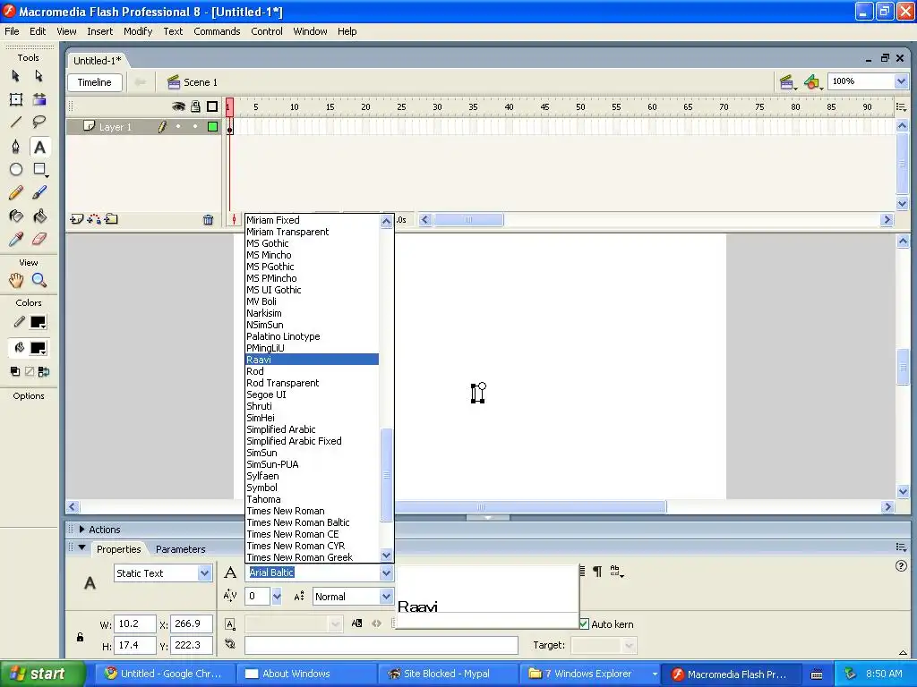The width and height of the screenshot is (917, 687).
Task: Open the font name dropdown arrow
Action: tap(386, 573)
